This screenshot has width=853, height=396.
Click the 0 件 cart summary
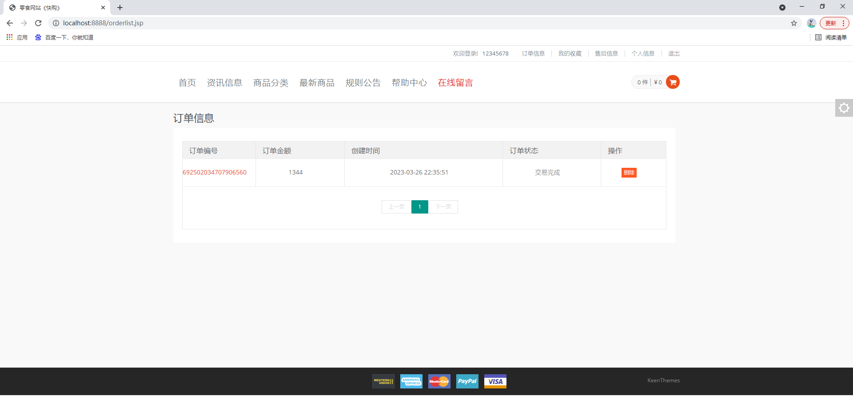pos(642,82)
